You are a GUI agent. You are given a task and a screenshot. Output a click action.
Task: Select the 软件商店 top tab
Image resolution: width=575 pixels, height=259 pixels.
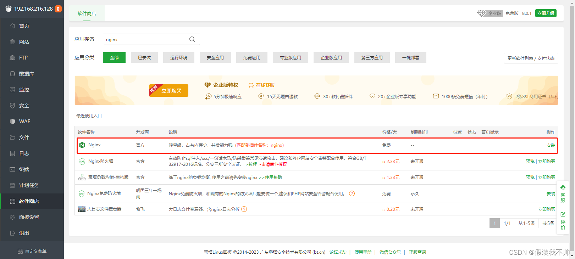[x=87, y=13]
